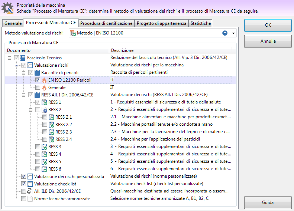Click the Annulla button
This screenshot has width=294, height=211.
(x=268, y=41)
